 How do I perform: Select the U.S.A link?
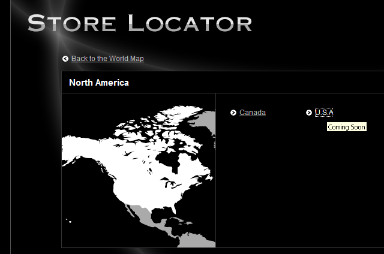tap(323, 113)
